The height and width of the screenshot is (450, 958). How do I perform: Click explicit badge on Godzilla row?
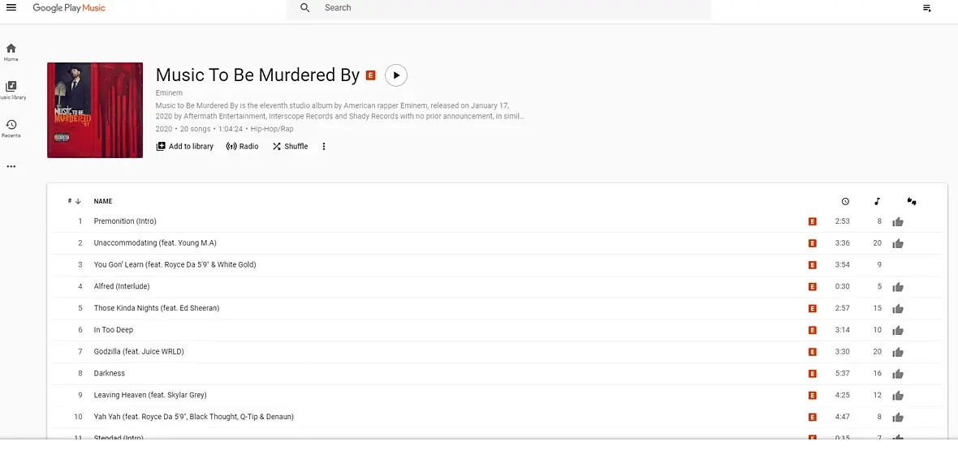[812, 352]
